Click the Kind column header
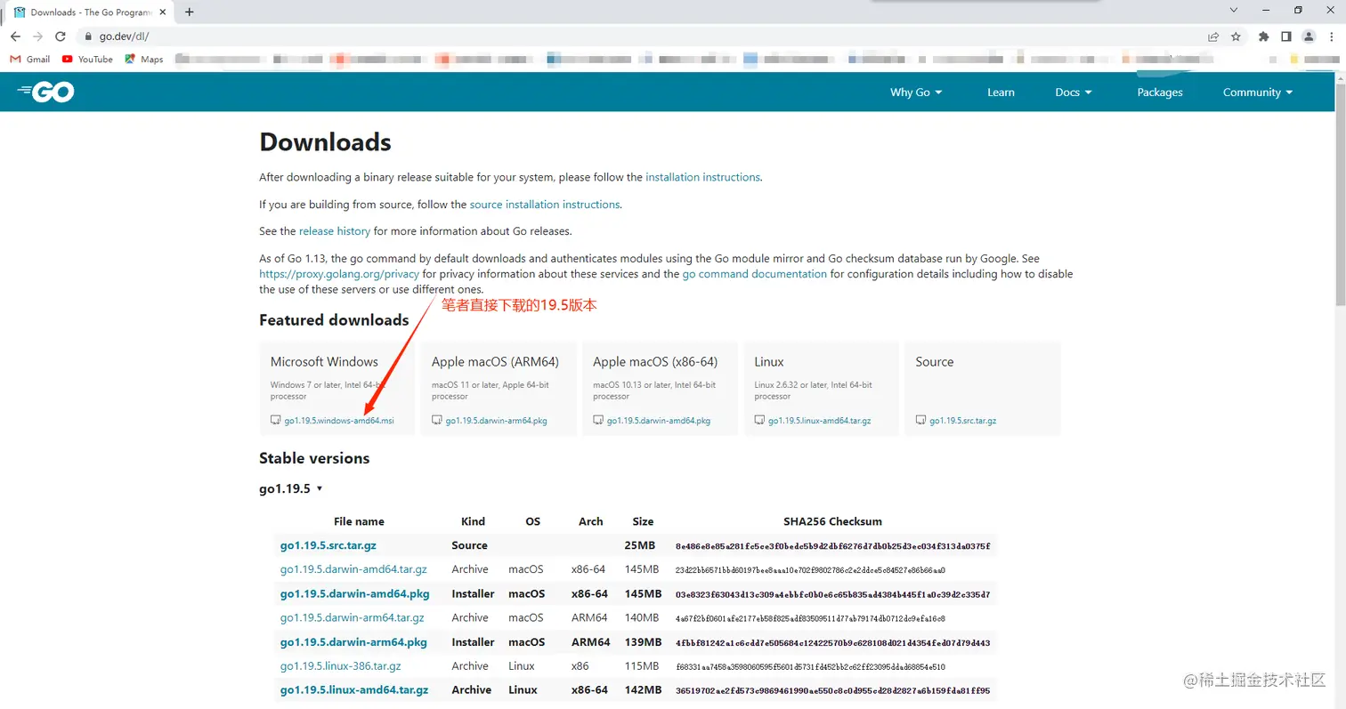The image size is (1346, 709). 473,521
